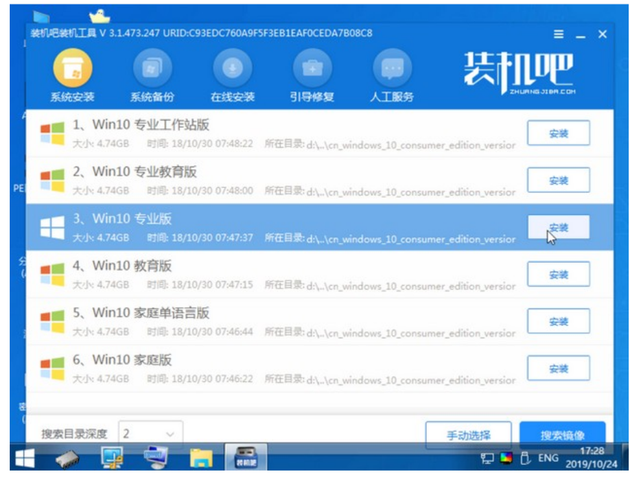This screenshot has height=477, width=630.
Task: Select the "2、Win10 专业教育版" title
Action: tap(135, 172)
